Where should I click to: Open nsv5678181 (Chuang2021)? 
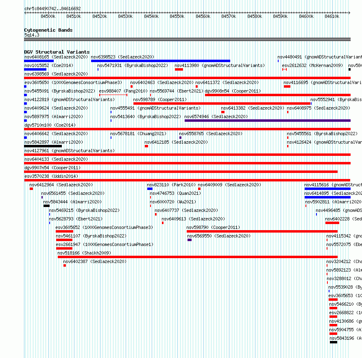pos(138,134)
